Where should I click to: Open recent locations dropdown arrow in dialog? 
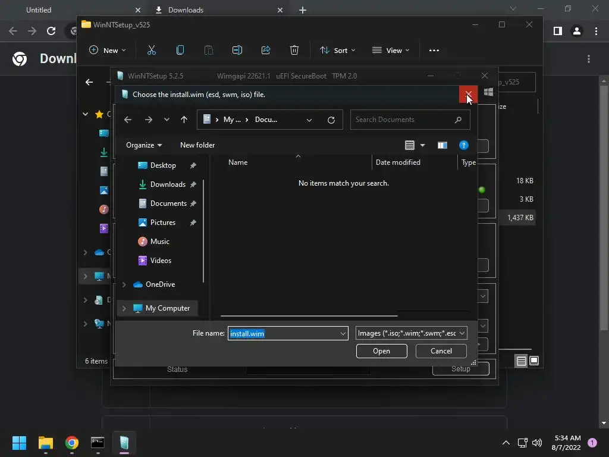tap(167, 120)
